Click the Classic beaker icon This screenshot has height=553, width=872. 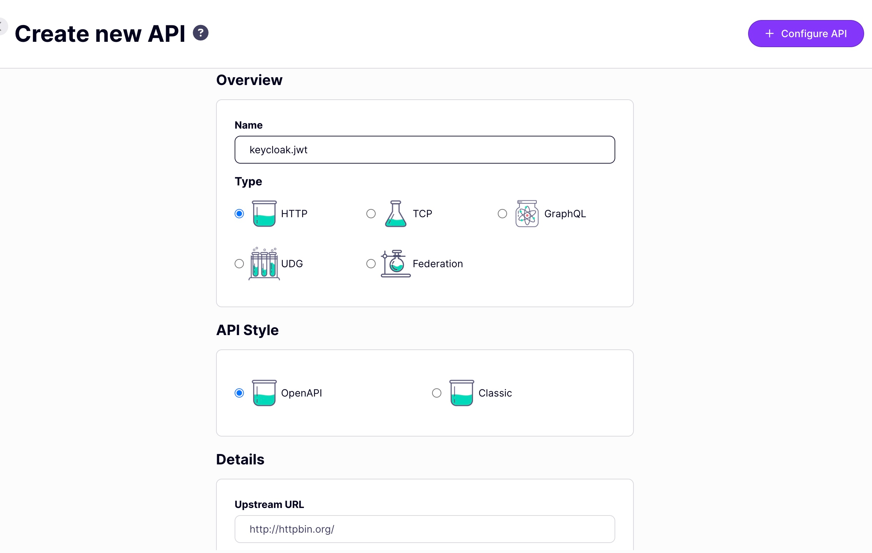coord(461,393)
